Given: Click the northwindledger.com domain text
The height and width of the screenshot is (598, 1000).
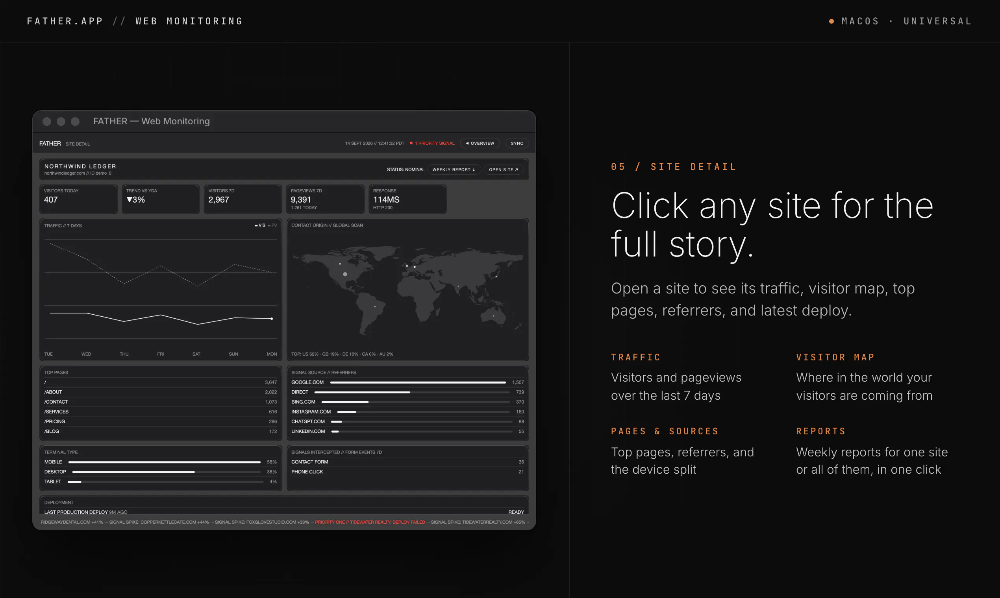Looking at the screenshot, I should [65, 173].
